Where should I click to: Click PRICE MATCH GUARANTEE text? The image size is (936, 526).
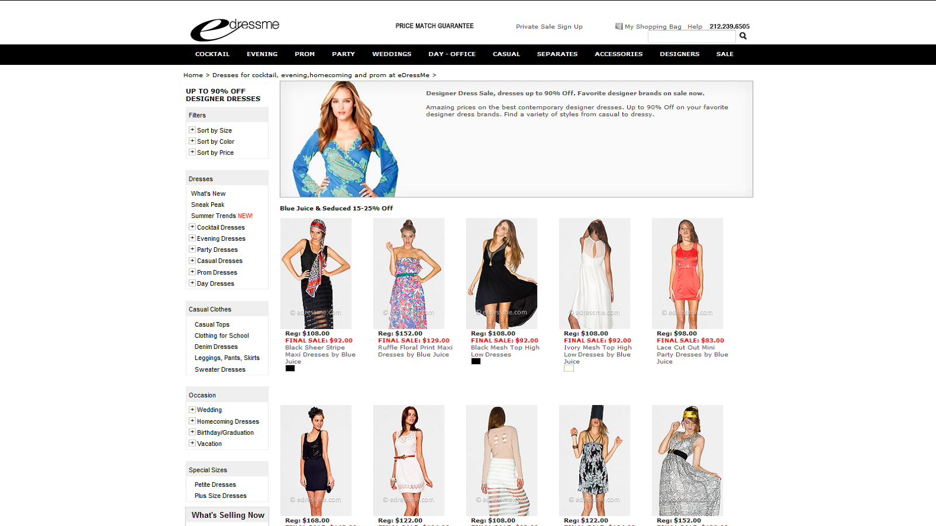(435, 26)
